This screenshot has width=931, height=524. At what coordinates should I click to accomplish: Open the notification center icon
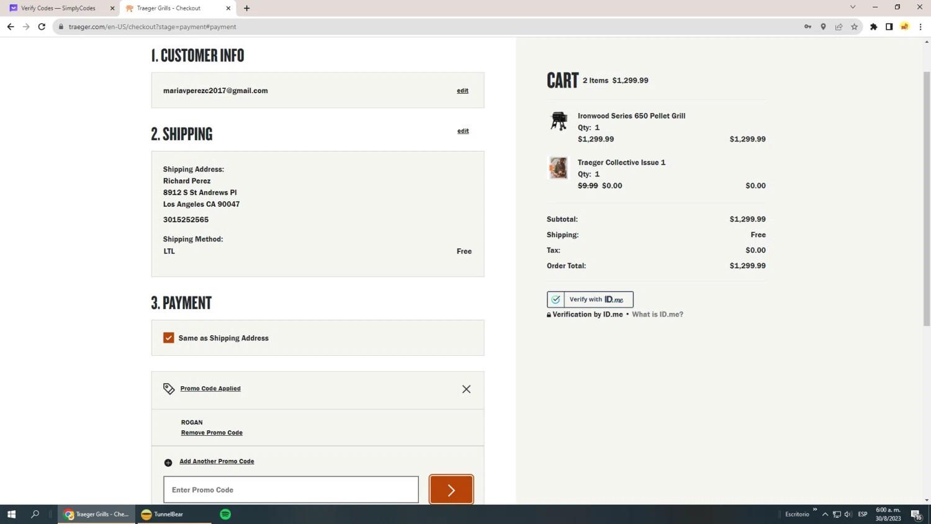pos(916,515)
